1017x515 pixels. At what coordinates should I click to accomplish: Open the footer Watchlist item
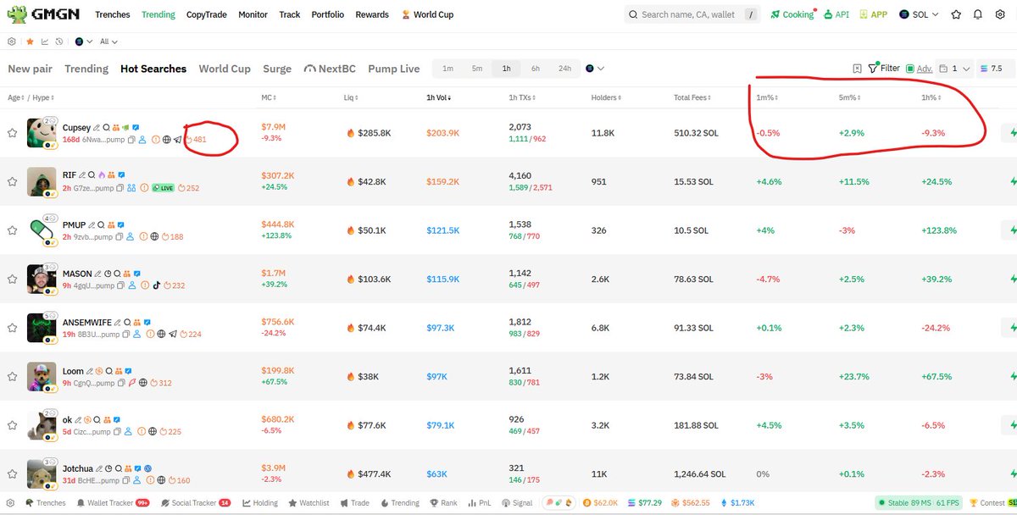(307, 503)
